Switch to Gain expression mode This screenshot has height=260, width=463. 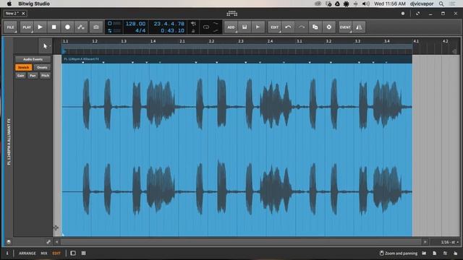click(20, 76)
